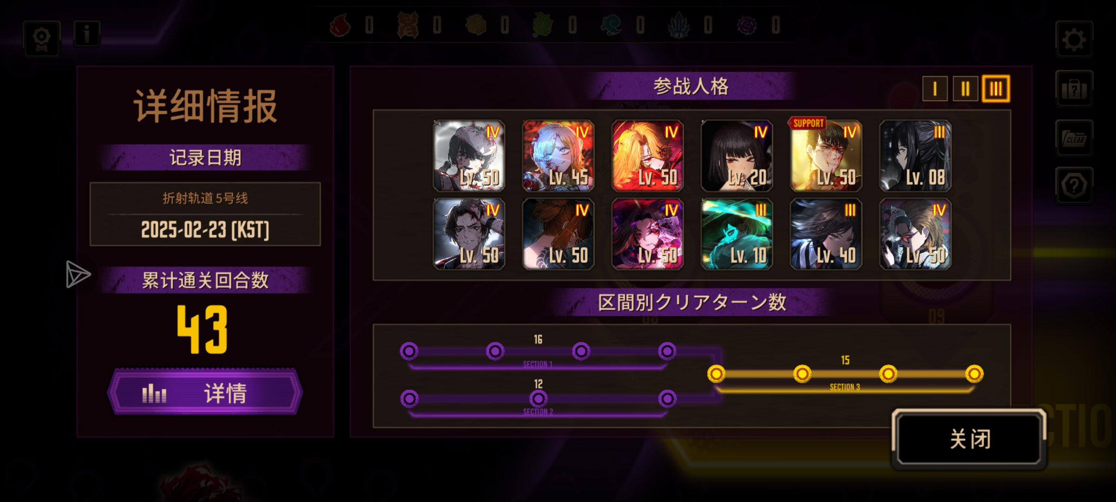Click first node of Section 3 track
The image size is (1116, 502).
[x=716, y=374]
